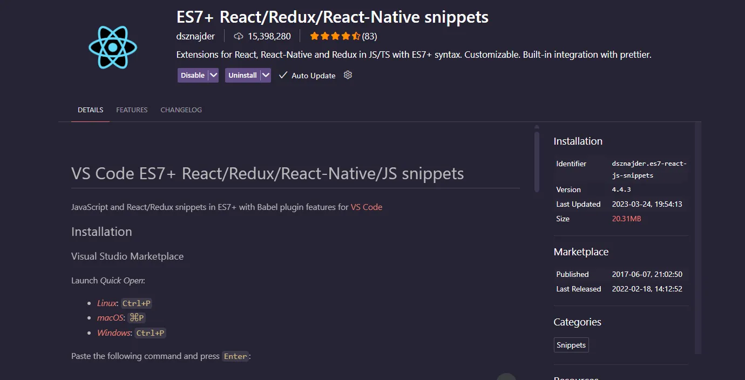Click the half-filled fifth star
745x380 pixels.
pos(356,36)
